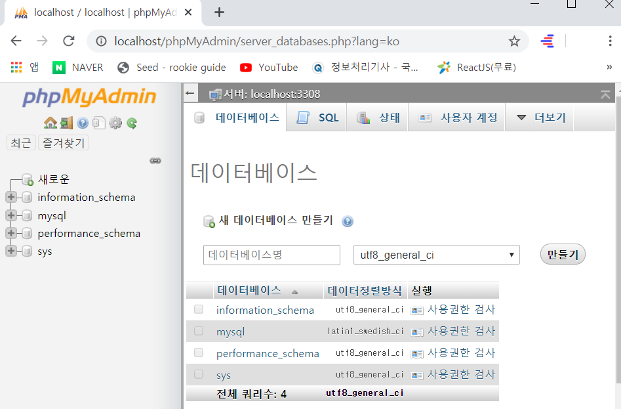Click 사용권한 검사 for mysql
Viewport: 621px width, 409px height.
(462, 331)
